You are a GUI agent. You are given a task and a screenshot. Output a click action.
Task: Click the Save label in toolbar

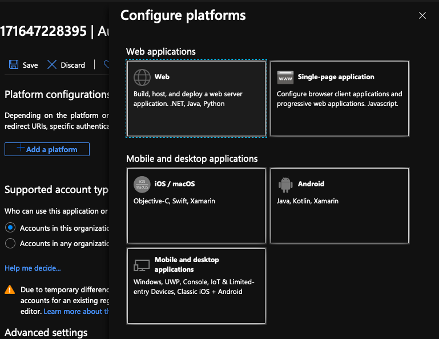coord(30,65)
